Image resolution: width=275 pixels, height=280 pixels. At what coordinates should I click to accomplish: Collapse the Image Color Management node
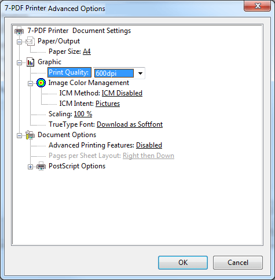tap(30, 83)
